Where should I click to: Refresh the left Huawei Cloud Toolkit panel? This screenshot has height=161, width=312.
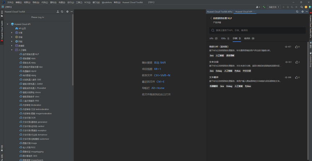click(62, 12)
